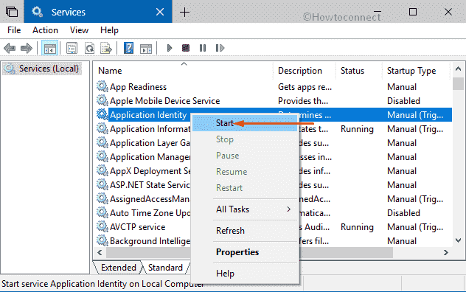The image size is (466, 292).
Task: Select the Application Layer Gateway service
Action: pos(150,143)
